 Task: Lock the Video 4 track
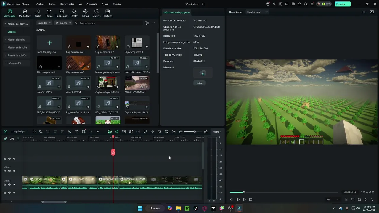point(5,171)
